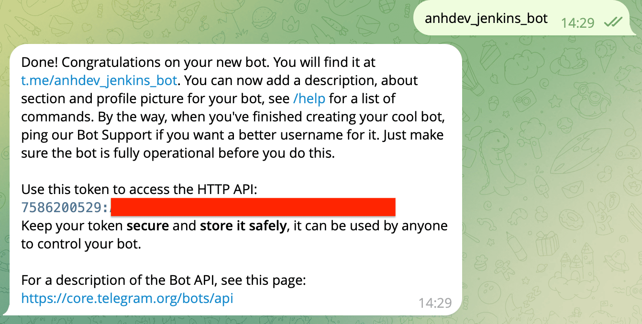Click the gift box doodle in background
This screenshot has height=324, width=642.
547,244
